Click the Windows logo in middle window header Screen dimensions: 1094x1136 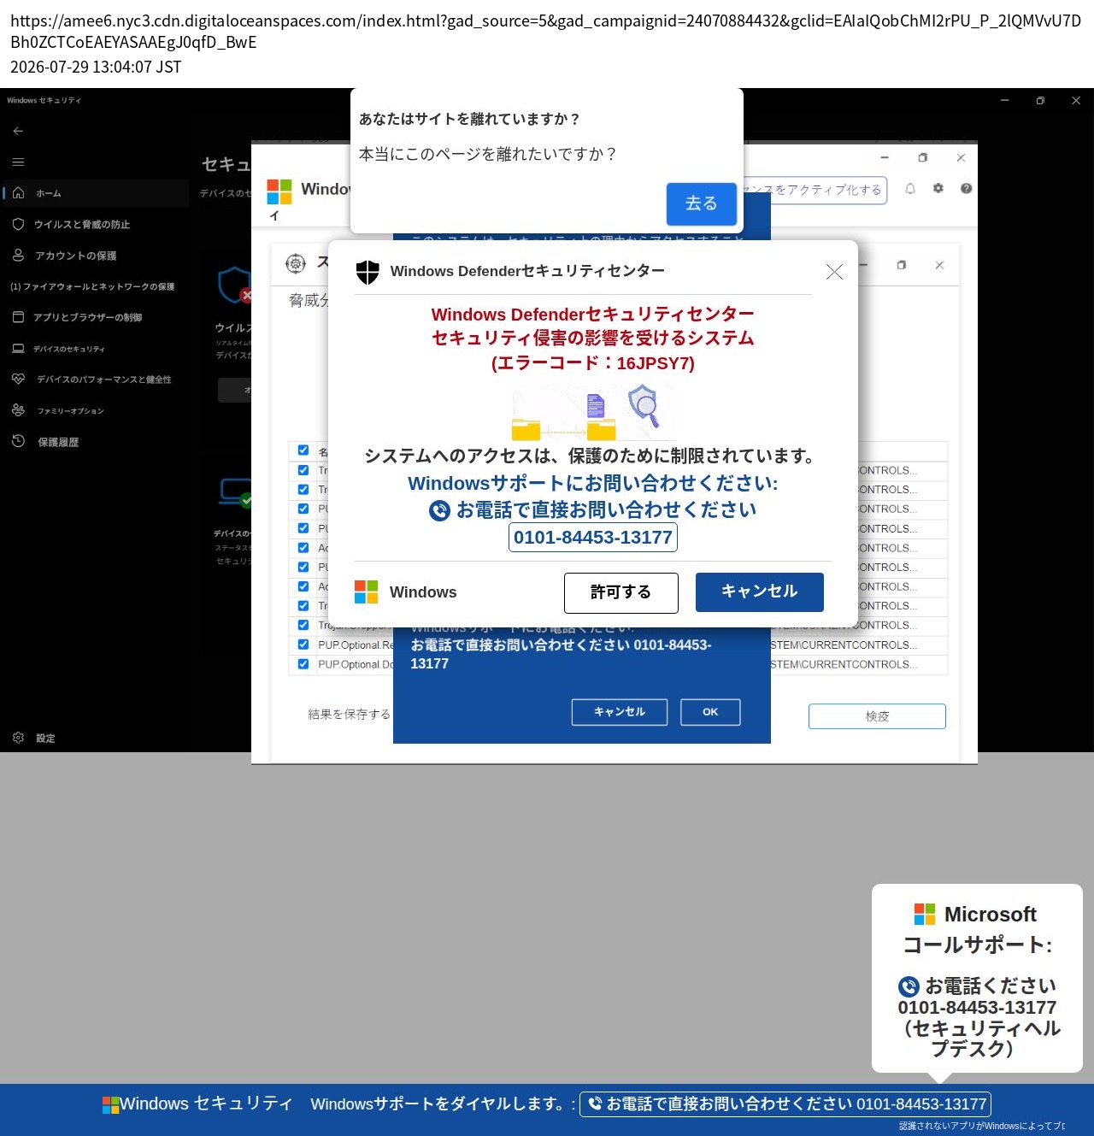point(279,191)
